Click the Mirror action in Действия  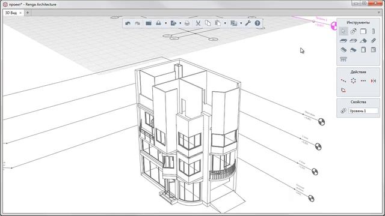(x=373, y=80)
